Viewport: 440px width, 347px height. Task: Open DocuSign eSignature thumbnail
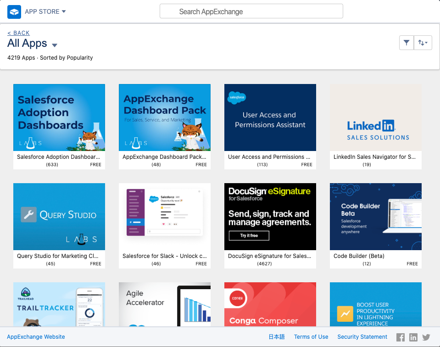point(270,217)
